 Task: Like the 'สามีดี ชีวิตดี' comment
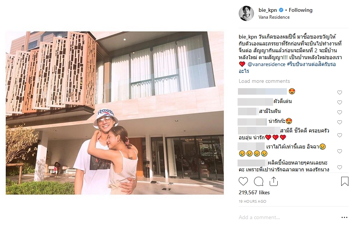(340, 135)
